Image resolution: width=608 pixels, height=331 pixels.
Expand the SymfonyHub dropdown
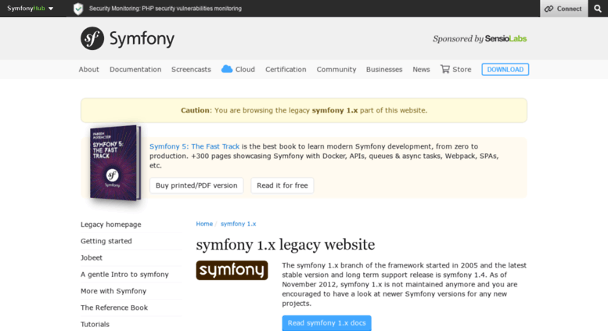[x=31, y=8]
